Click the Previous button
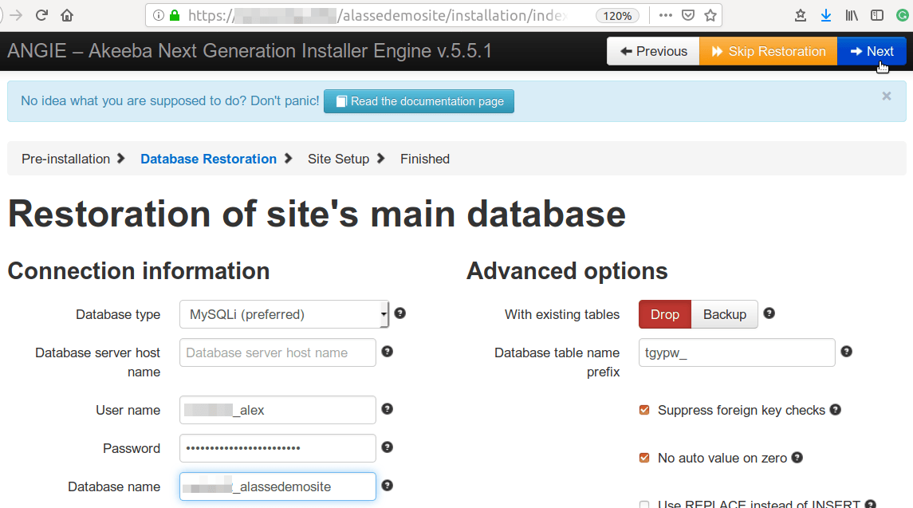The height and width of the screenshot is (508, 913). pos(653,51)
